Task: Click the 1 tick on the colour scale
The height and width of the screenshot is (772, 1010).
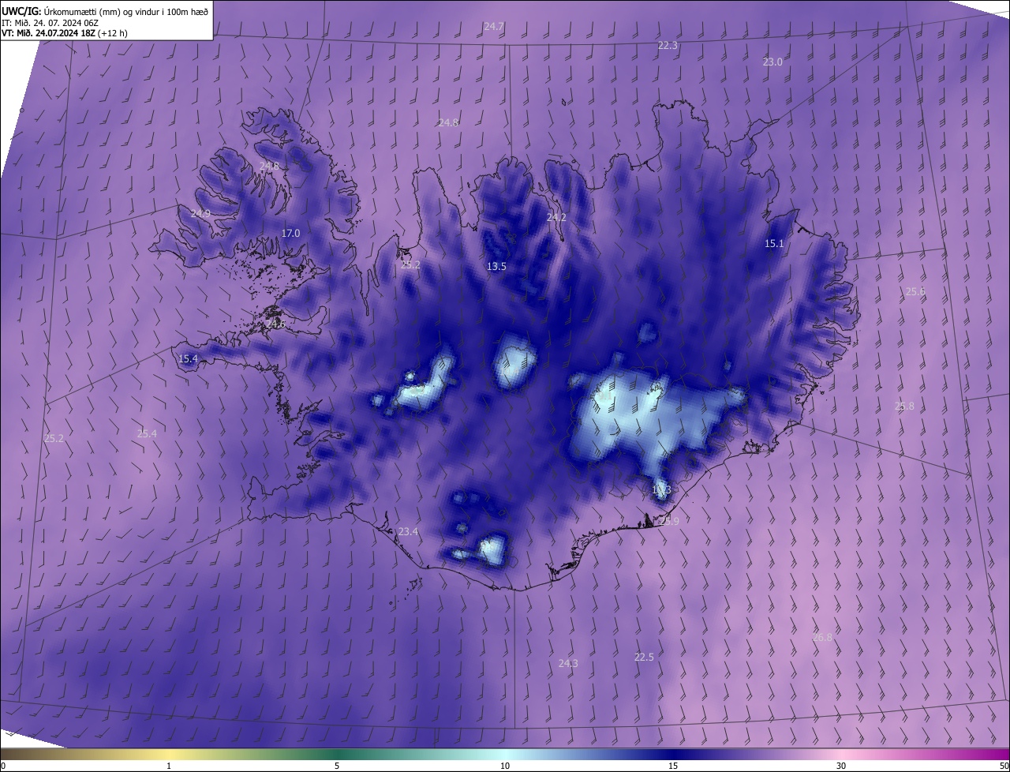Action: (169, 766)
